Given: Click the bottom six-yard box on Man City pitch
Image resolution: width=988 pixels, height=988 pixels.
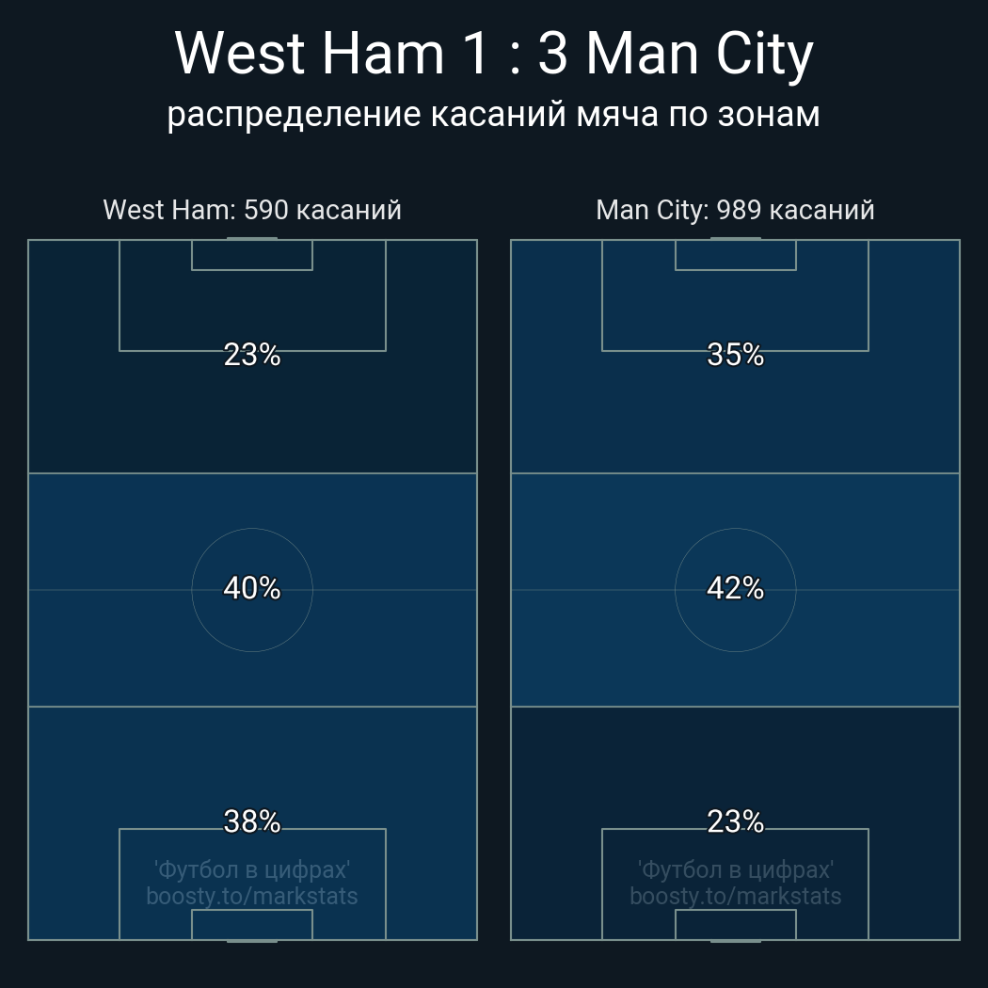Looking at the screenshot, I should coord(735,924).
